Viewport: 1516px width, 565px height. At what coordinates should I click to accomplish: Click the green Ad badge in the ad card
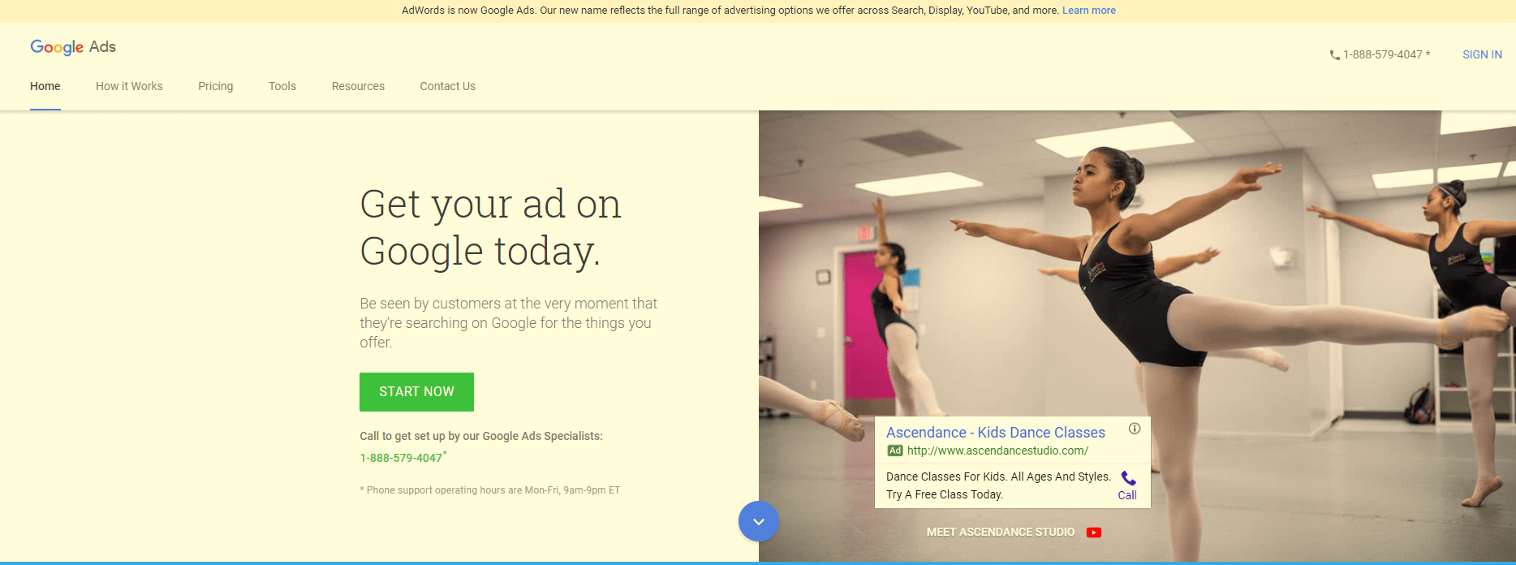(894, 451)
